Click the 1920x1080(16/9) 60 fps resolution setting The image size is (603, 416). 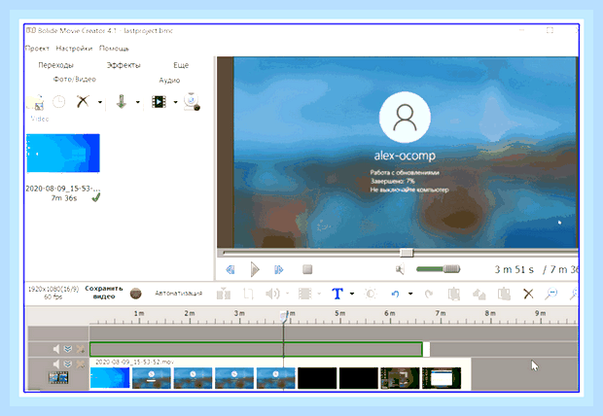pyautogui.click(x=53, y=293)
